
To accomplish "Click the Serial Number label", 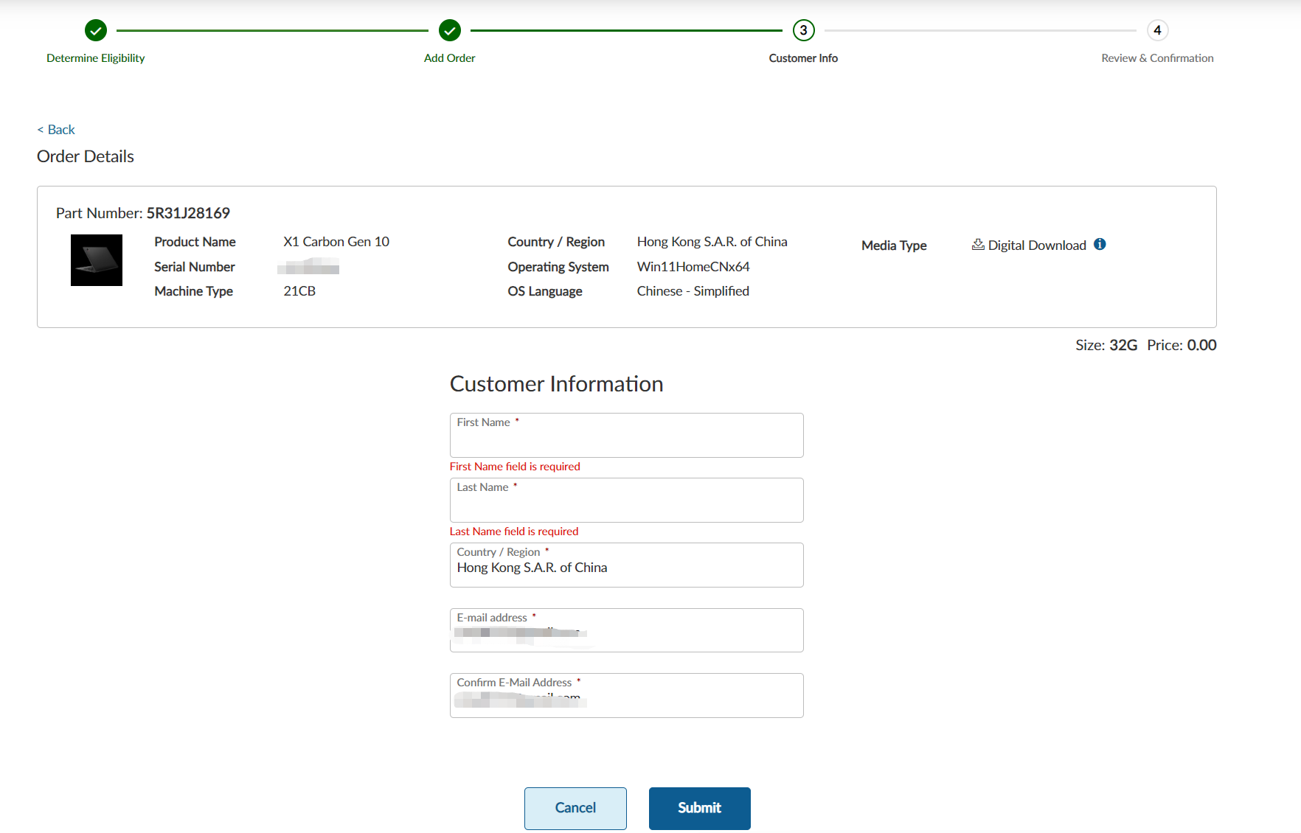I will point(195,267).
